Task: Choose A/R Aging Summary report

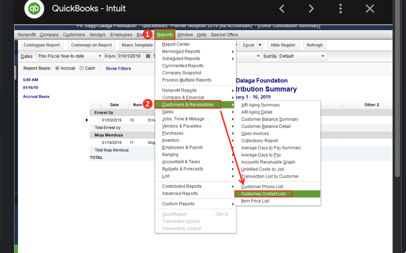Action: (x=260, y=105)
